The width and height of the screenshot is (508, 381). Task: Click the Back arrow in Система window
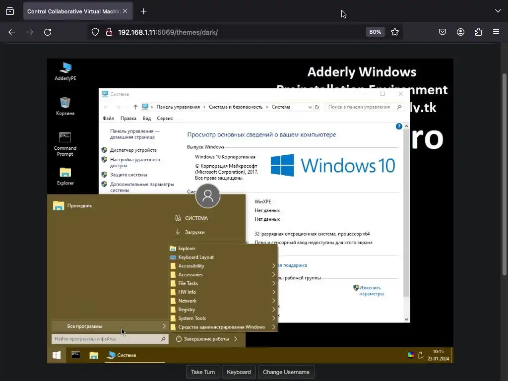point(106,107)
